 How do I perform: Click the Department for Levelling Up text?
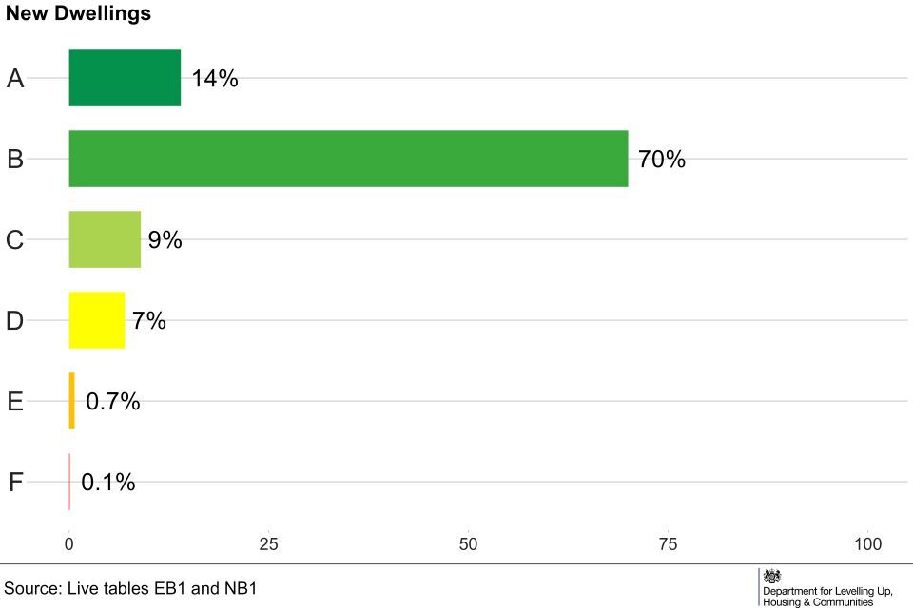tap(826, 591)
